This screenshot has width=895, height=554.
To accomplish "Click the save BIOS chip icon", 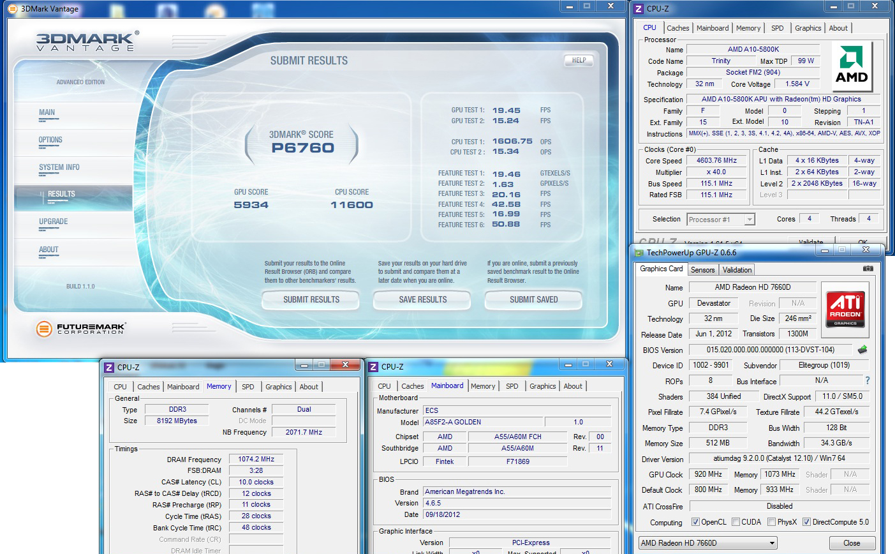I will [862, 350].
